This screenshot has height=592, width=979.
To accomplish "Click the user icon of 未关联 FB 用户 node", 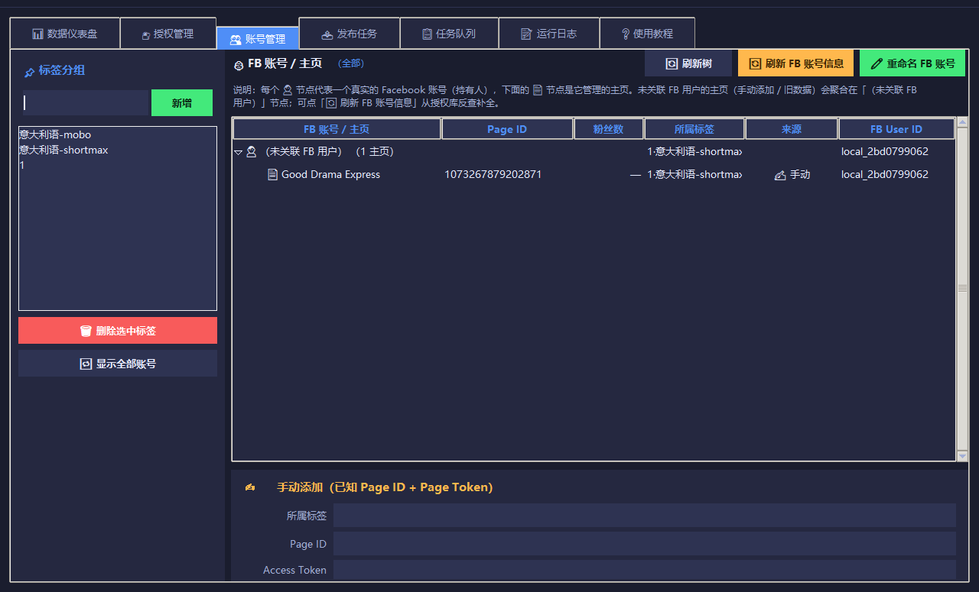I will (251, 152).
